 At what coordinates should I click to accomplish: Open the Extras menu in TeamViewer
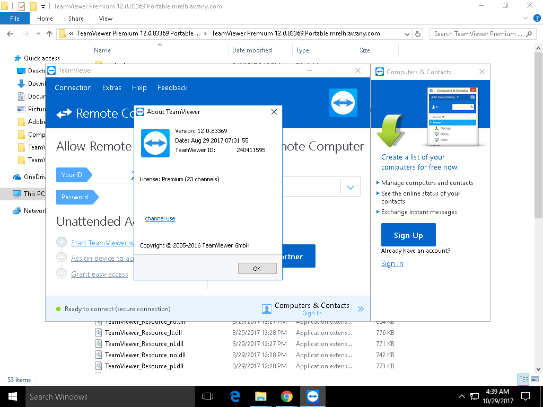click(x=111, y=87)
